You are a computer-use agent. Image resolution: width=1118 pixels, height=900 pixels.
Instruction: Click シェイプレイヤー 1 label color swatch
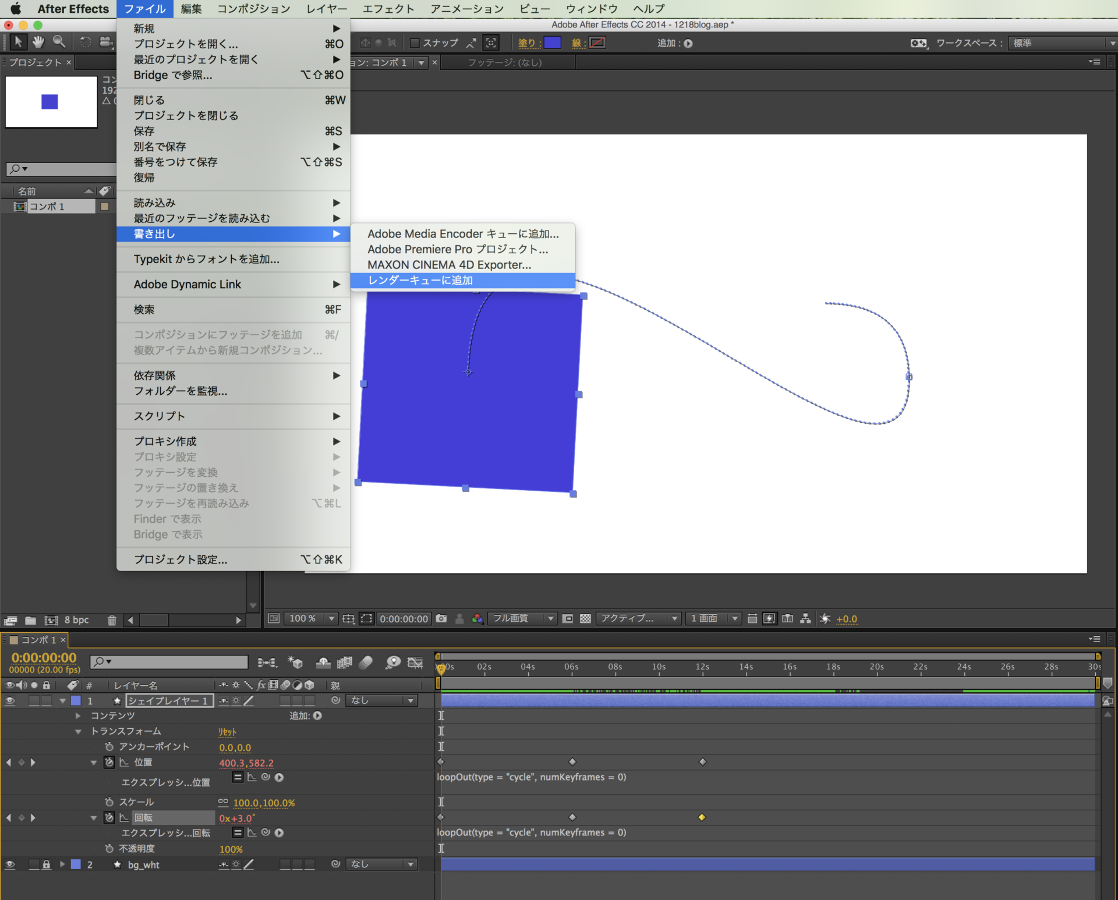point(76,700)
